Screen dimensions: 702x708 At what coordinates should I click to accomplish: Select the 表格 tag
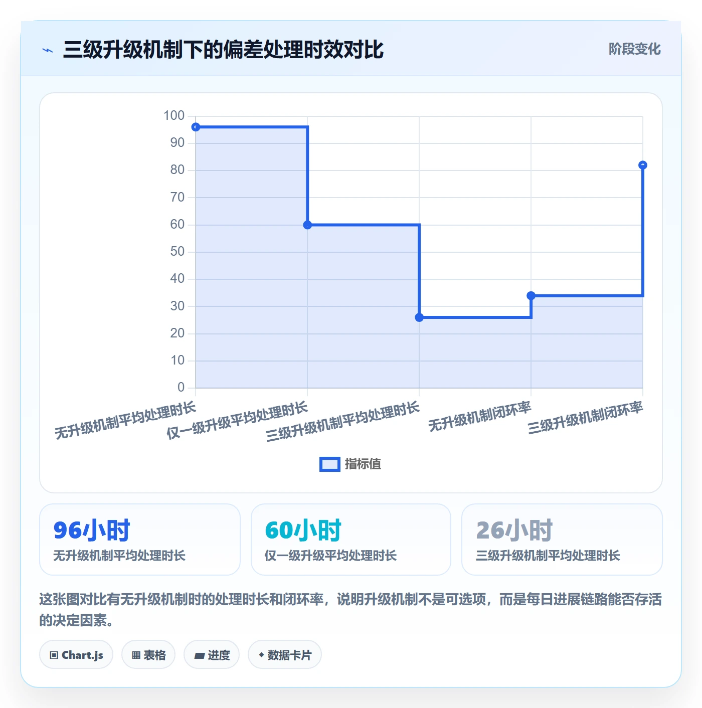(148, 655)
